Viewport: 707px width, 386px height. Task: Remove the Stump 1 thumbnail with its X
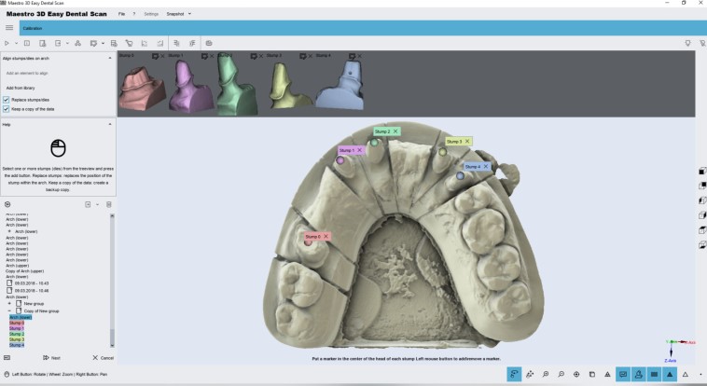(212, 56)
